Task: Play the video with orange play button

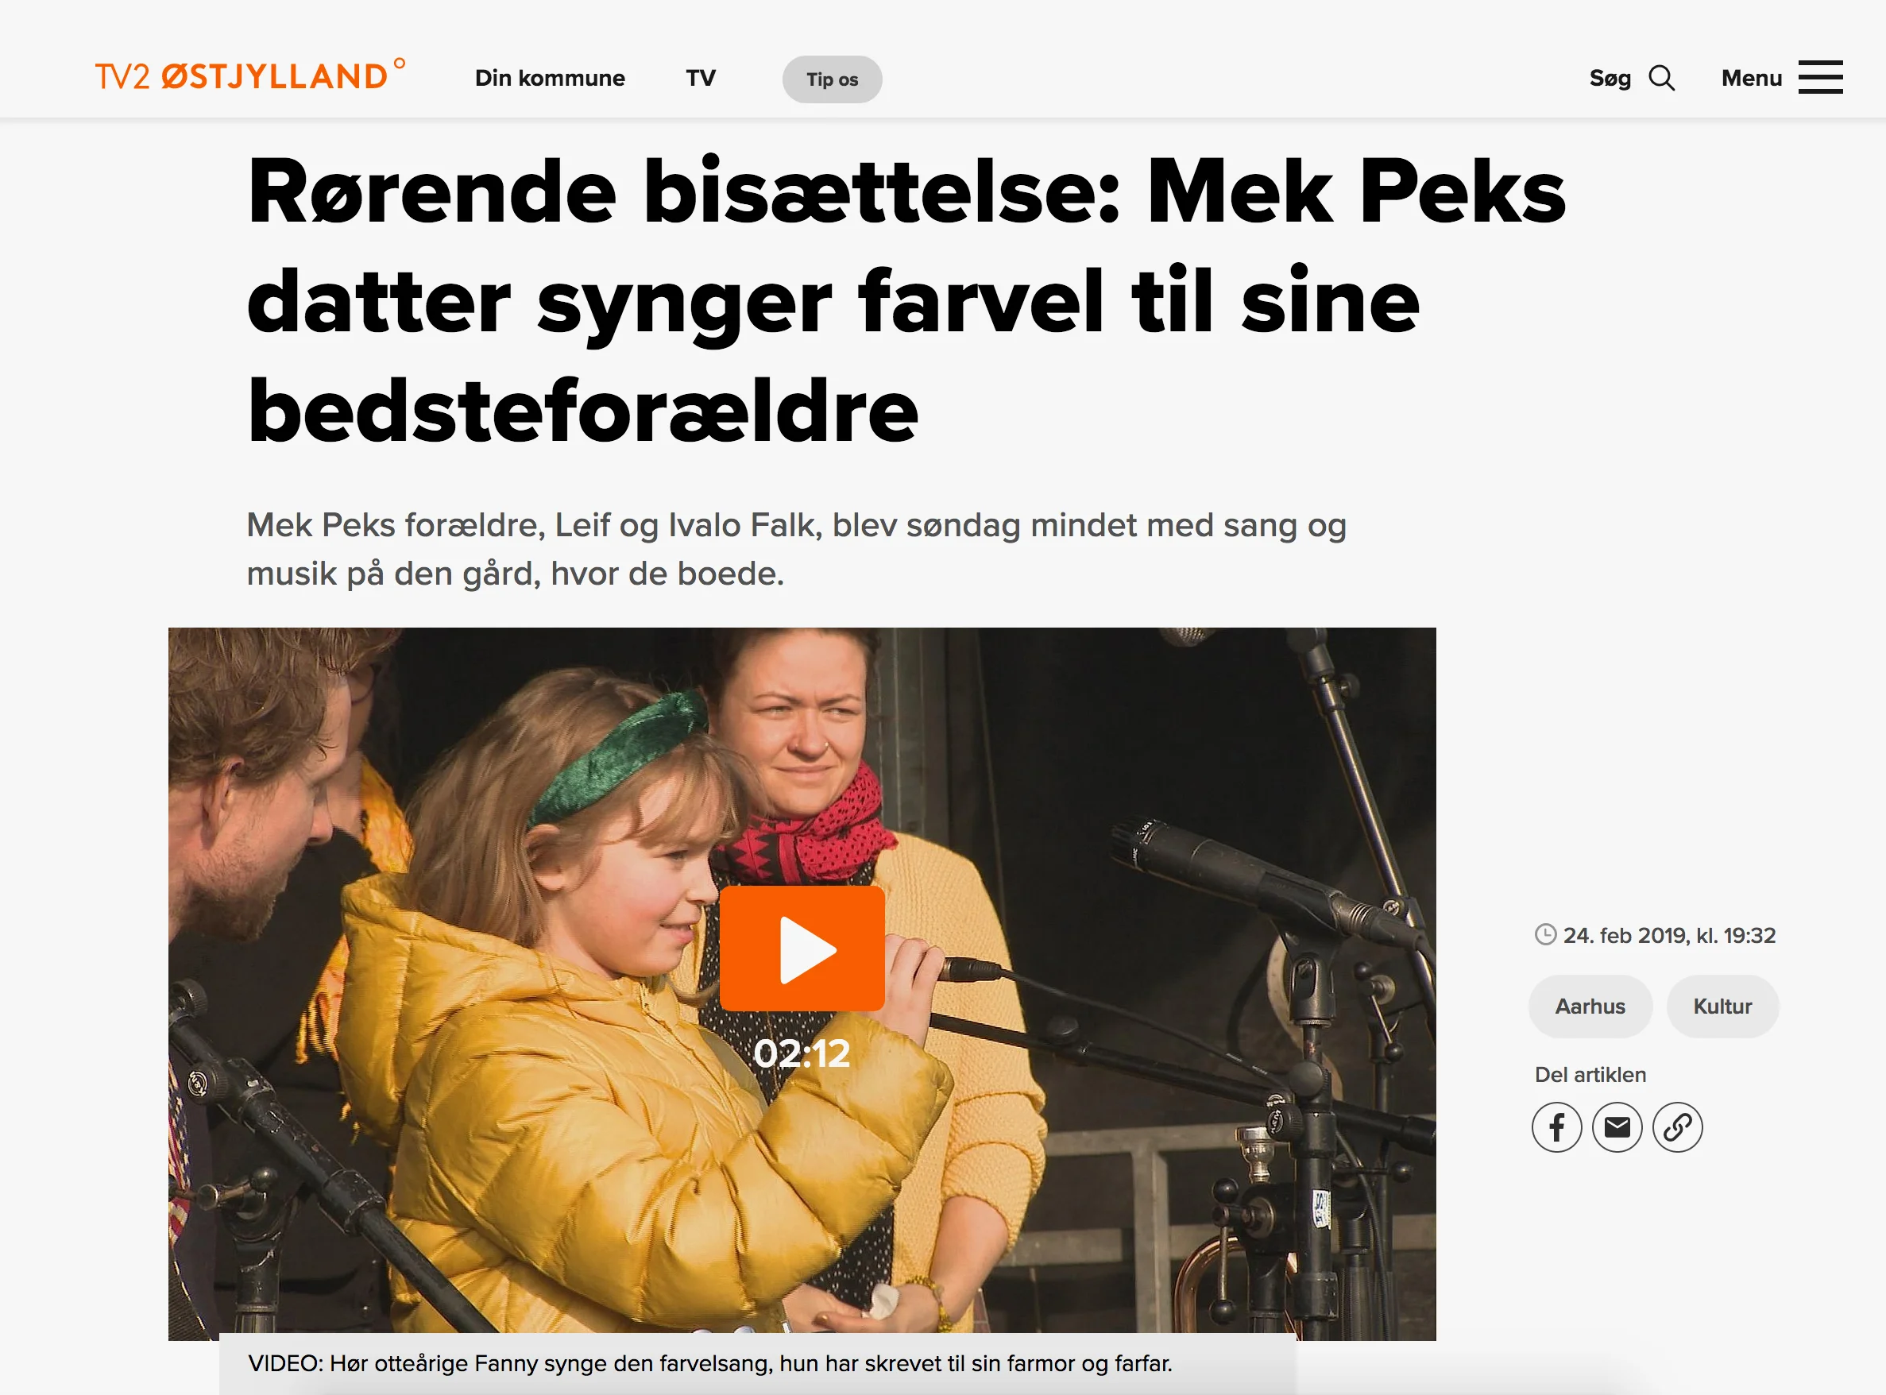Action: pos(802,949)
